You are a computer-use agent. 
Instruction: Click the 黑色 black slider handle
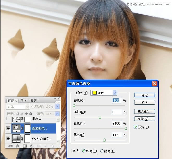coord(104,140)
